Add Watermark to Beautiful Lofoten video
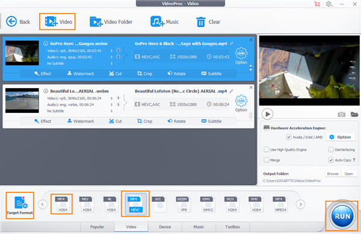This screenshot has height=234, width=361. tap(81, 121)
